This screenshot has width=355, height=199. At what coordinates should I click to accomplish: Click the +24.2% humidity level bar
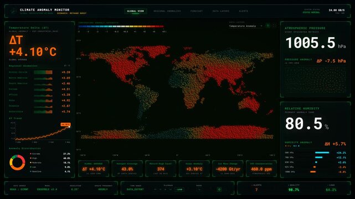pos(322,153)
